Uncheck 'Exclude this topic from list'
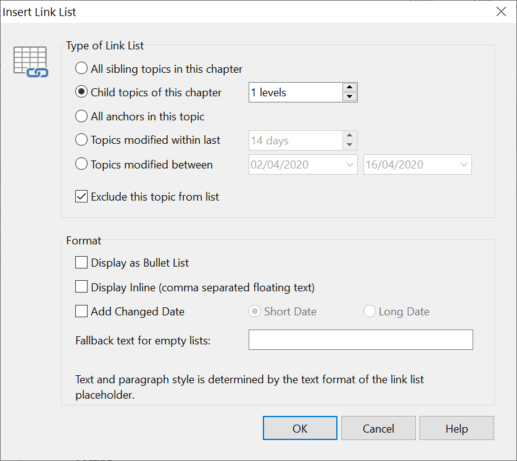Screen dimensions: 517x461 point(81,196)
